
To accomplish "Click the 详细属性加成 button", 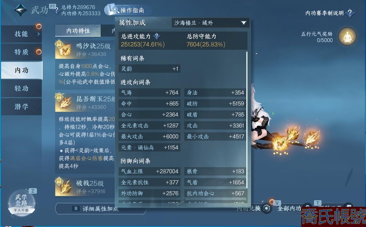I will 101,209.
